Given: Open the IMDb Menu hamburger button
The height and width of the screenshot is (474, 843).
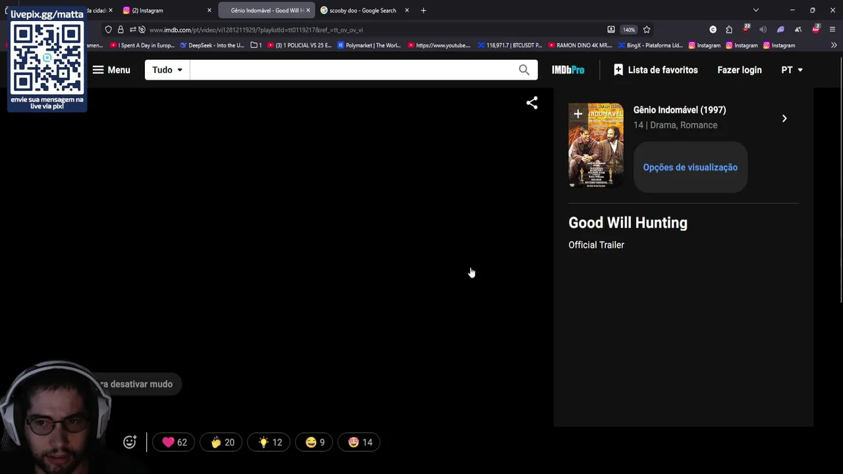Looking at the screenshot, I should (x=111, y=70).
